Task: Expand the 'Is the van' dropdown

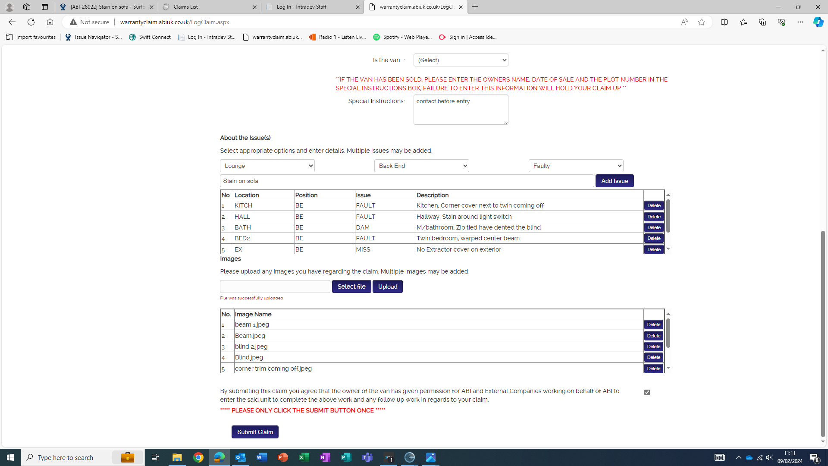Action: pyautogui.click(x=461, y=60)
